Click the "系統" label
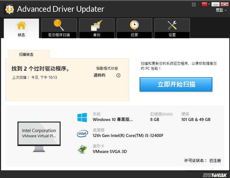This screenshot has height=178, width=230. 96,114
